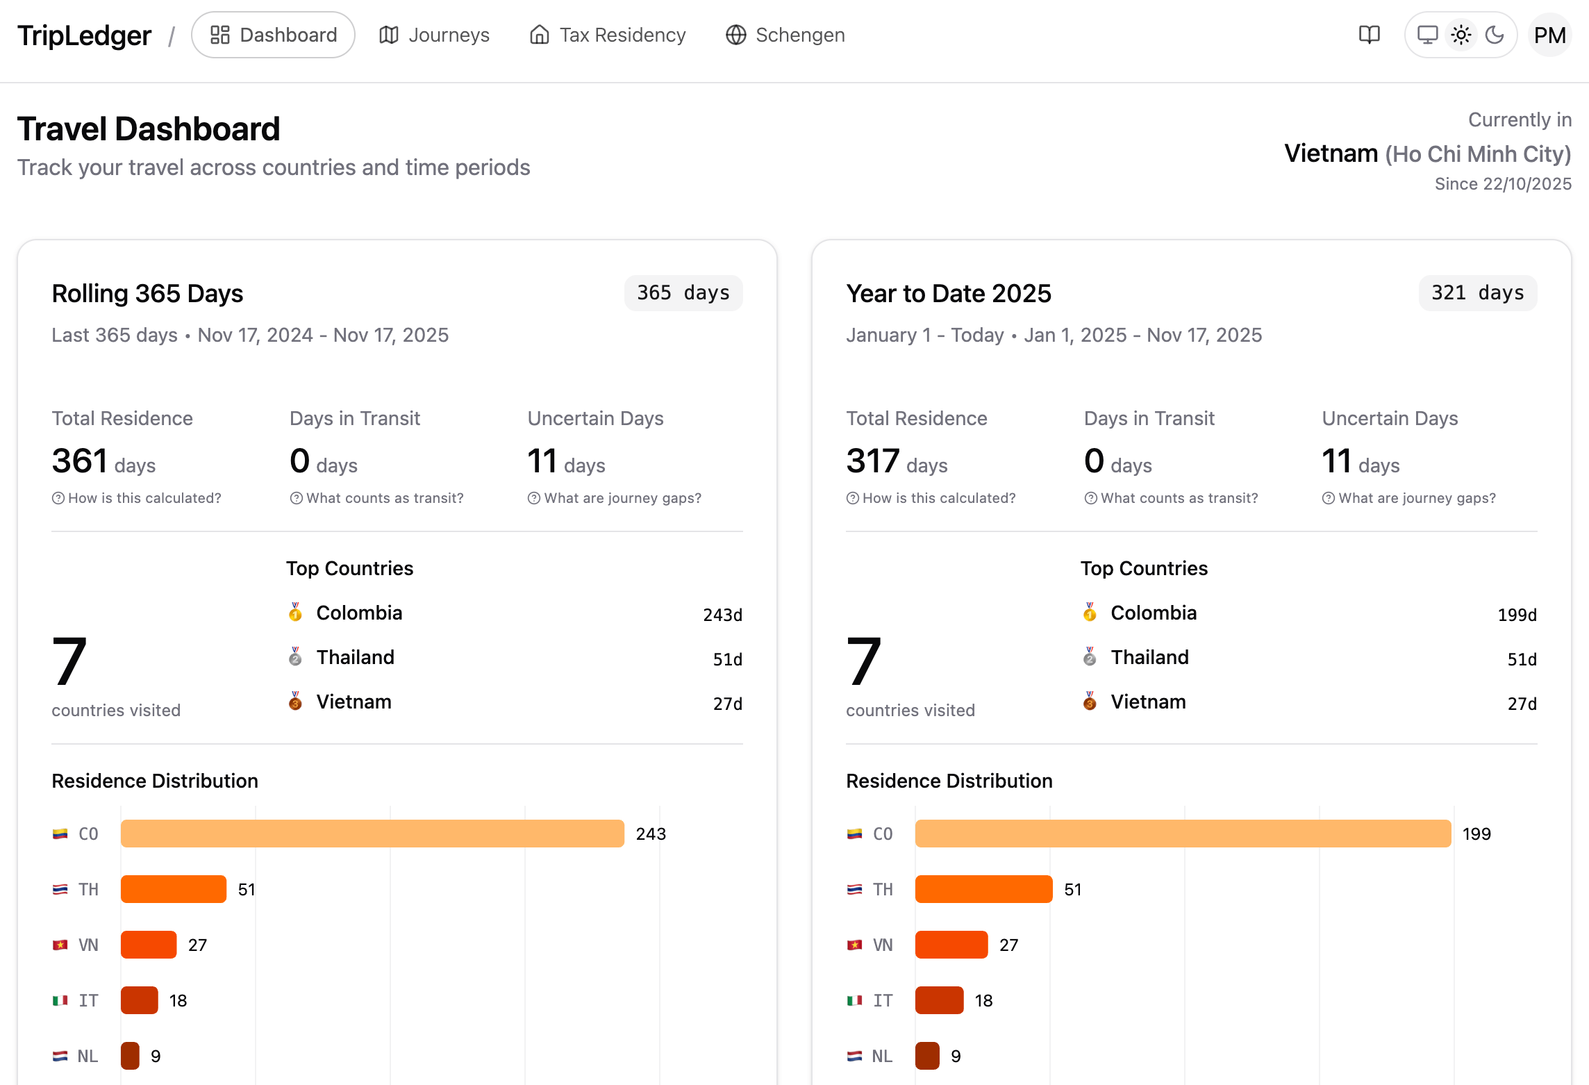1589x1085 pixels.
Task: Click the "365 days" badge on Rolling card
Action: pyautogui.click(x=683, y=292)
